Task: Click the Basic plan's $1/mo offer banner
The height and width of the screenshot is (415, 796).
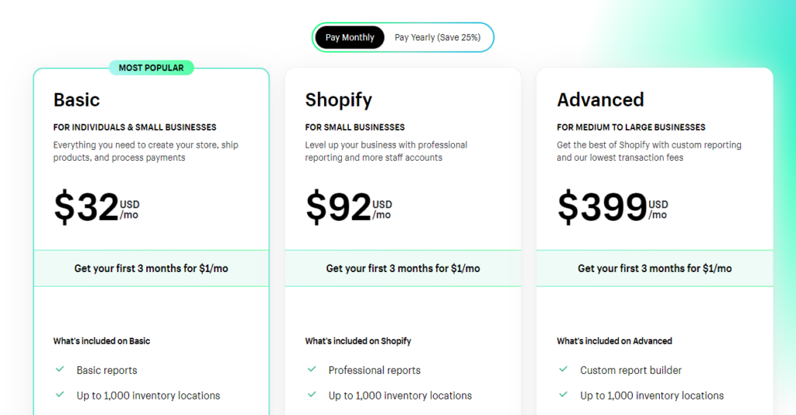Action: (152, 268)
